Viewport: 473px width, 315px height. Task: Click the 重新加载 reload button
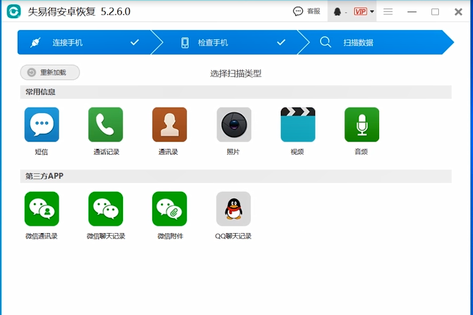[50, 72]
